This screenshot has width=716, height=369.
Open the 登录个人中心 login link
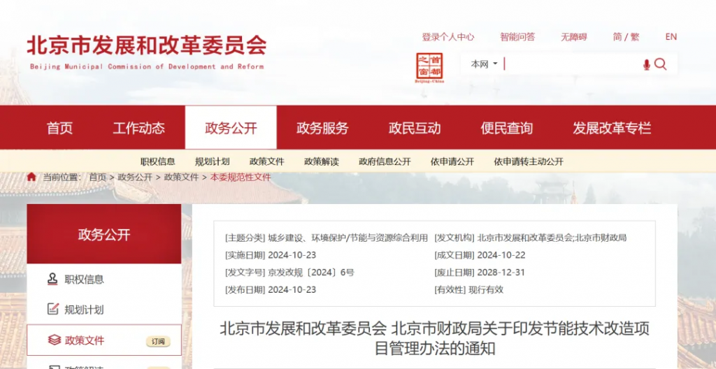(x=447, y=37)
